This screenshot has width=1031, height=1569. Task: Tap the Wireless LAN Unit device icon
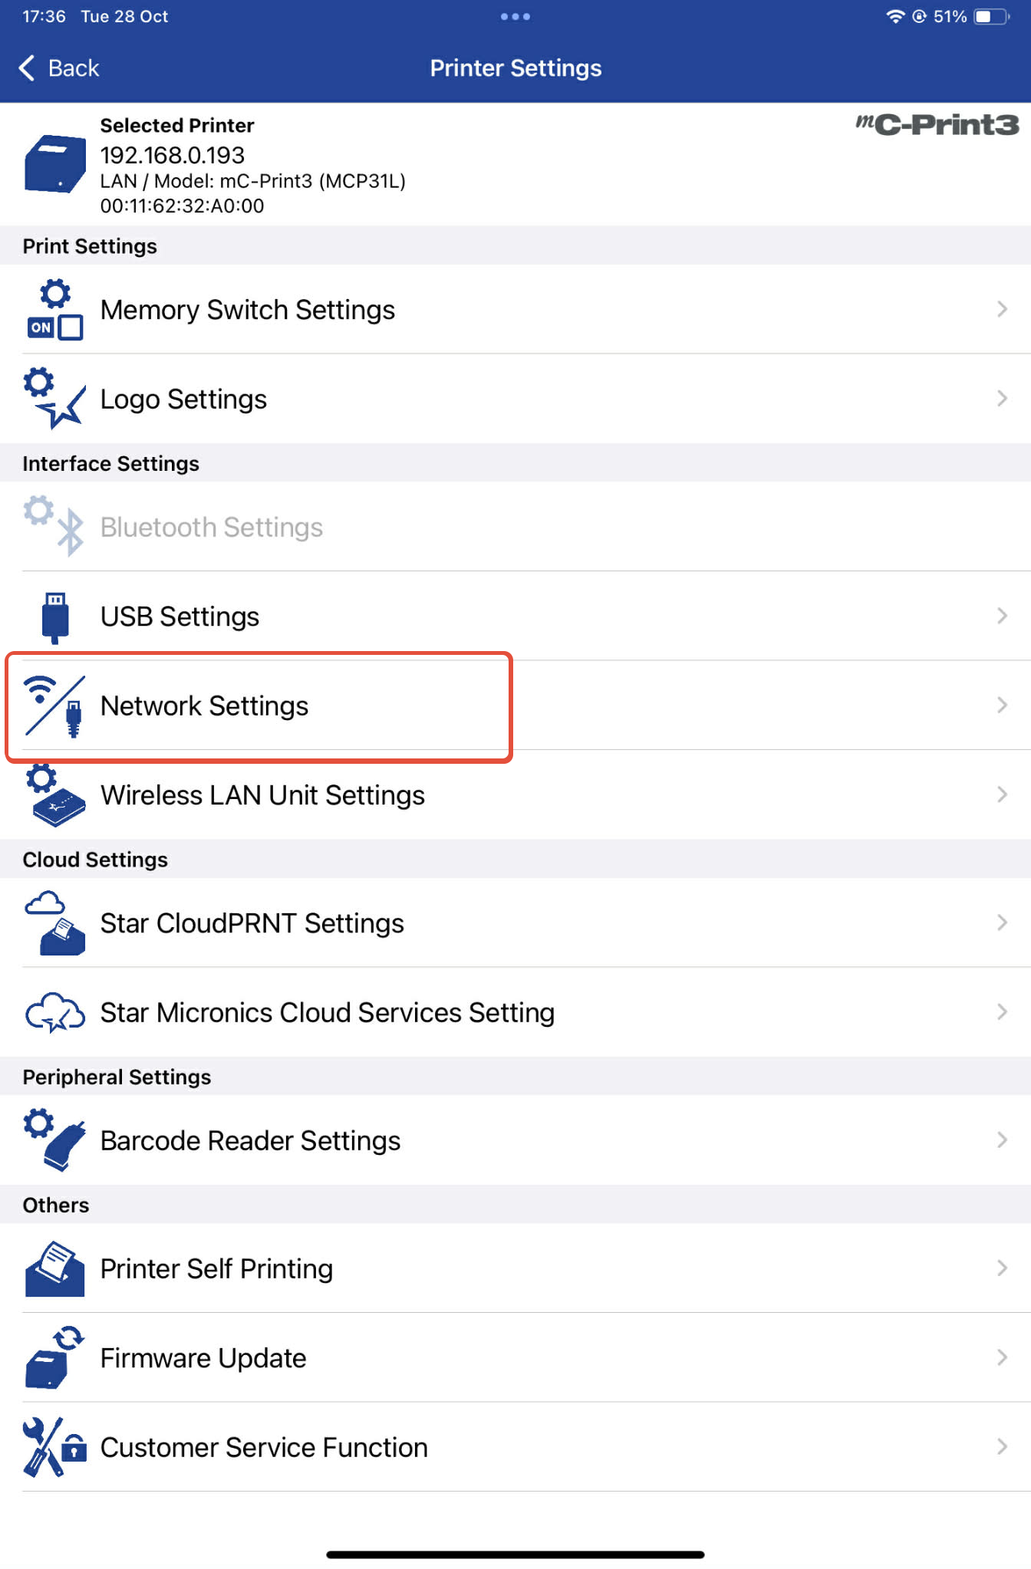click(x=54, y=795)
